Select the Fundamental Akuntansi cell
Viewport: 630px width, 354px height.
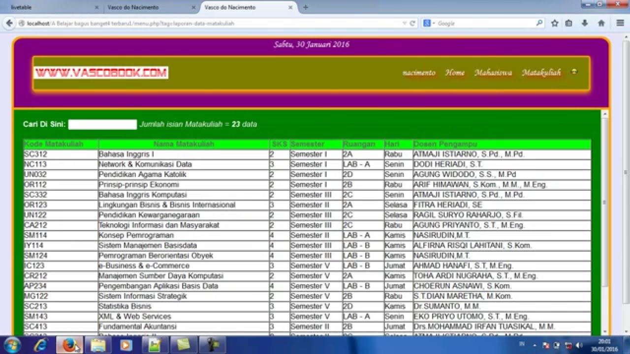(x=184, y=326)
